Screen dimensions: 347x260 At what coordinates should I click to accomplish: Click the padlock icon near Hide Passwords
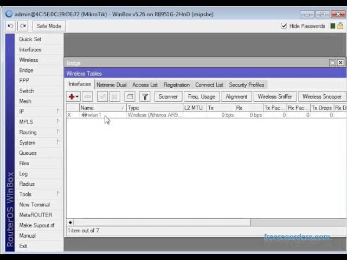coord(340,26)
